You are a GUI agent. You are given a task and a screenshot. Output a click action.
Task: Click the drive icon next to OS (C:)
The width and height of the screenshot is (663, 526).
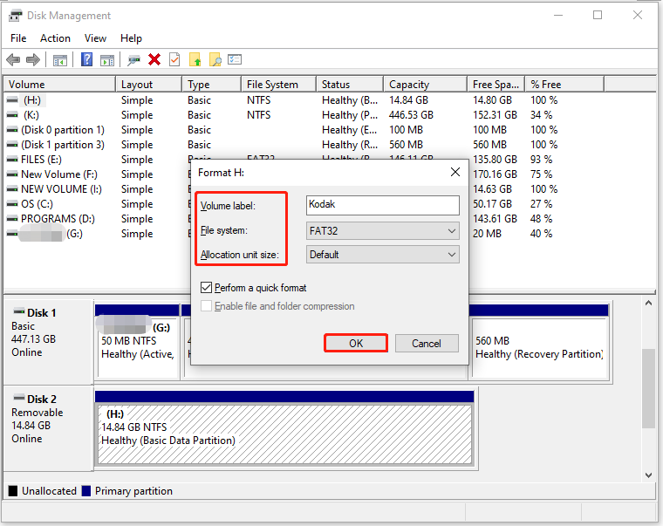(x=13, y=204)
